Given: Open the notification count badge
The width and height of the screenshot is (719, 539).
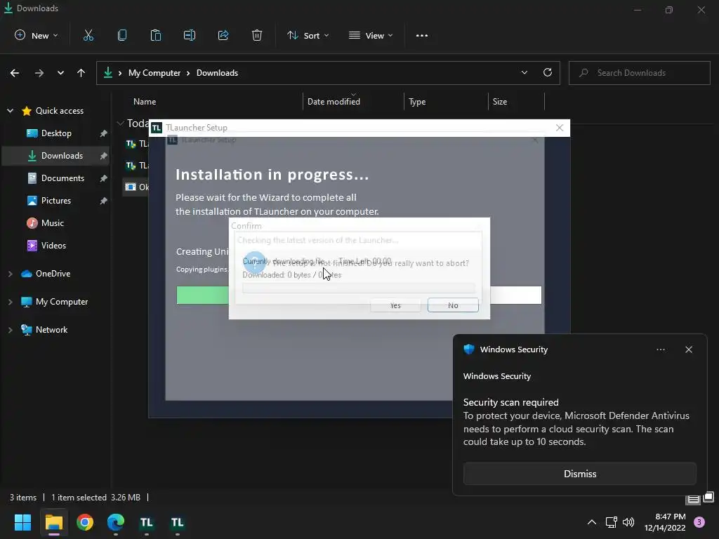Looking at the screenshot, I should [699, 522].
